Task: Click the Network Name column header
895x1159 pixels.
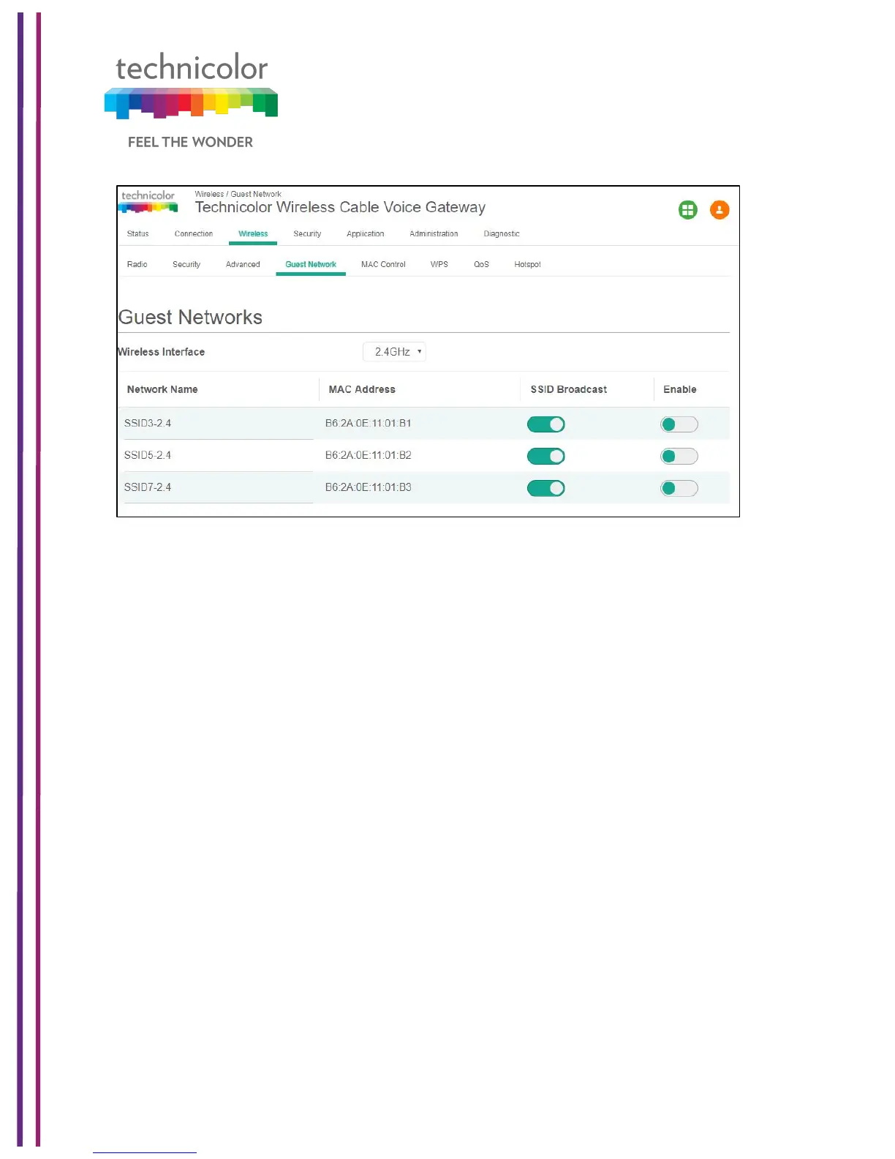Action: tap(162, 390)
